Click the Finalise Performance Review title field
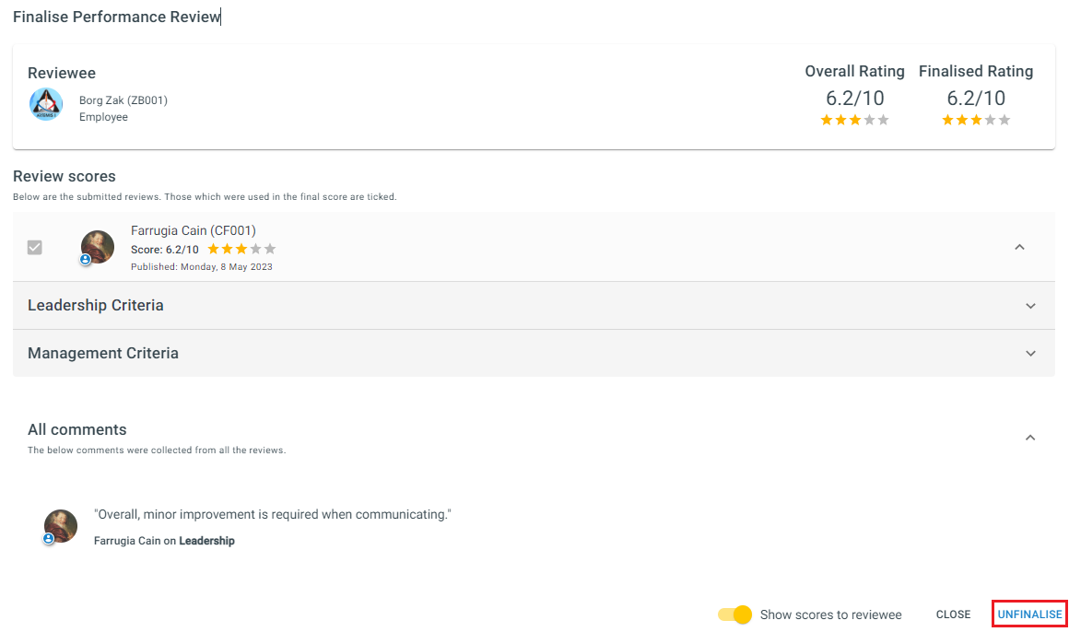The image size is (1069, 632). click(x=117, y=18)
